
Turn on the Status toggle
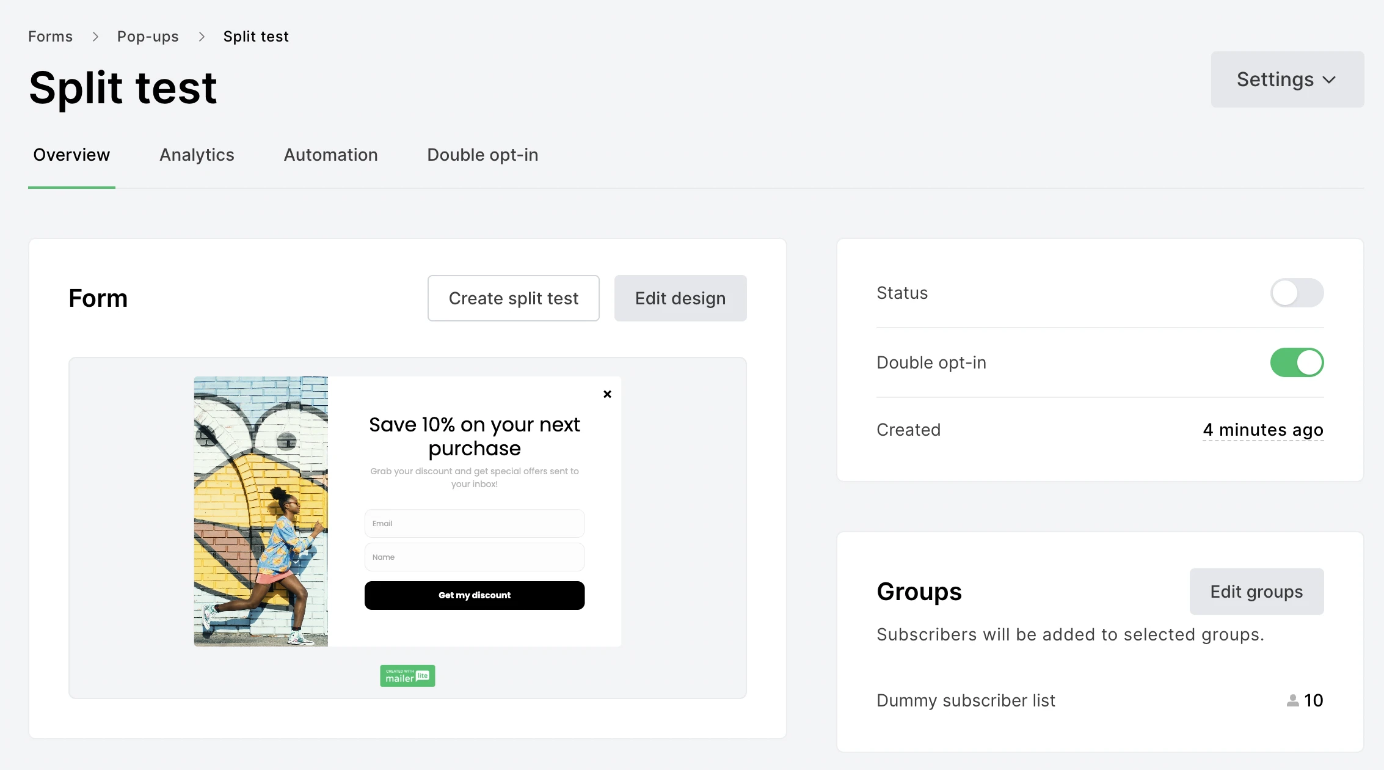1297,293
